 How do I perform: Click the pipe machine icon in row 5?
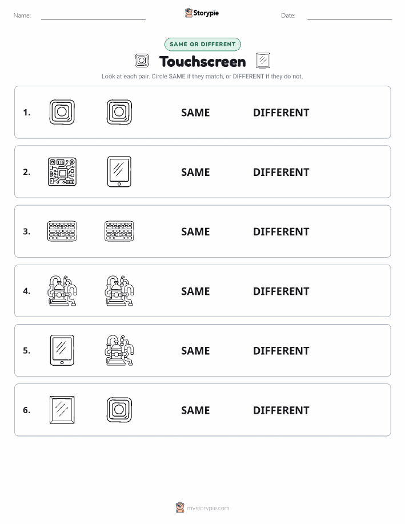tap(119, 350)
